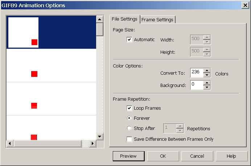Click the frame list scroll left arrow
This screenshot has width=251, height=166.
click(x=10, y=144)
